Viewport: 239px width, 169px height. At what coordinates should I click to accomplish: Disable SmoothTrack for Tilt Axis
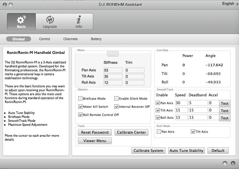pyautogui.click(x=158, y=110)
